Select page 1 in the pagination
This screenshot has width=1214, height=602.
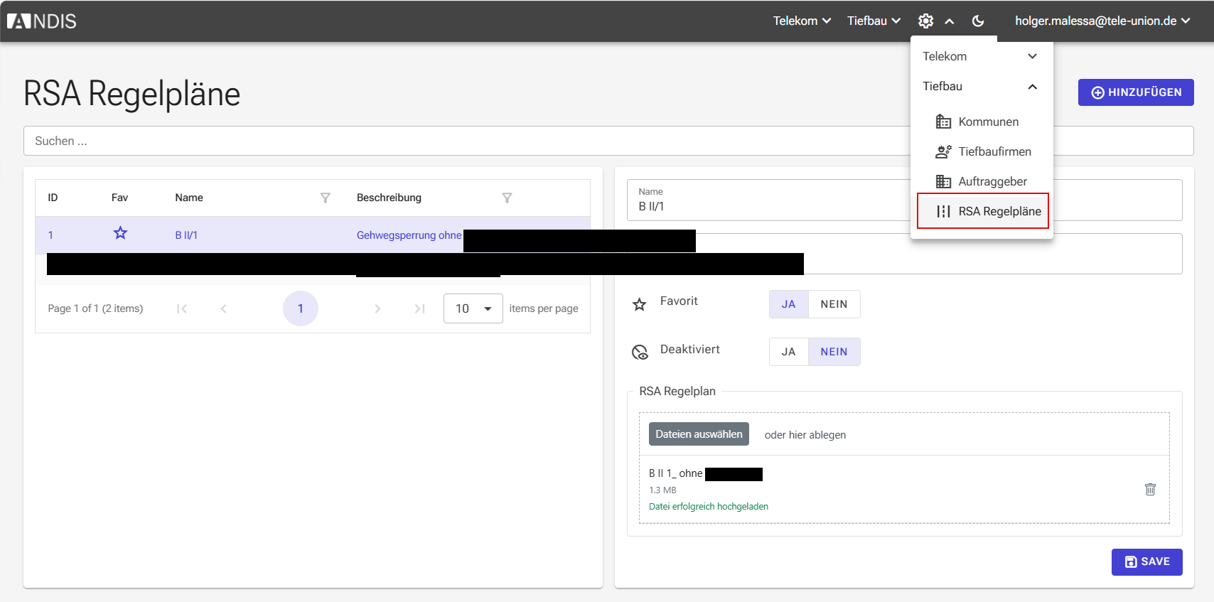(301, 308)
